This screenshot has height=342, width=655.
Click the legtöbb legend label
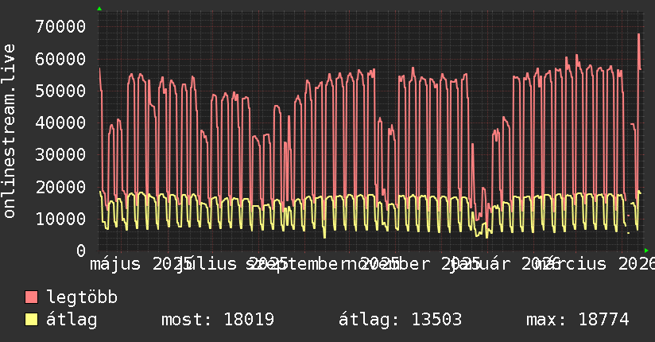pyautogui.click(x=82, y=297)
